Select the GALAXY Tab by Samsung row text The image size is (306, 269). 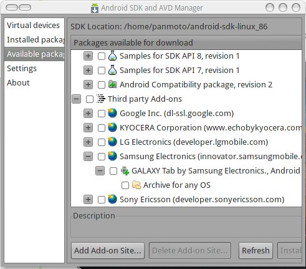216,171
